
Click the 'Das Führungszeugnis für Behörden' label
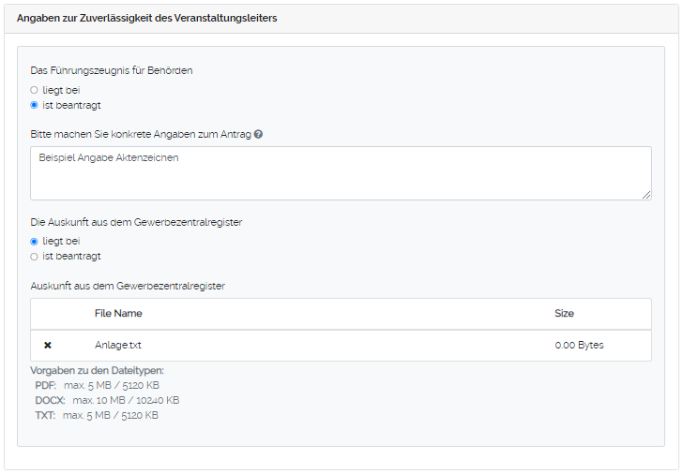click(x=112, y=70)
